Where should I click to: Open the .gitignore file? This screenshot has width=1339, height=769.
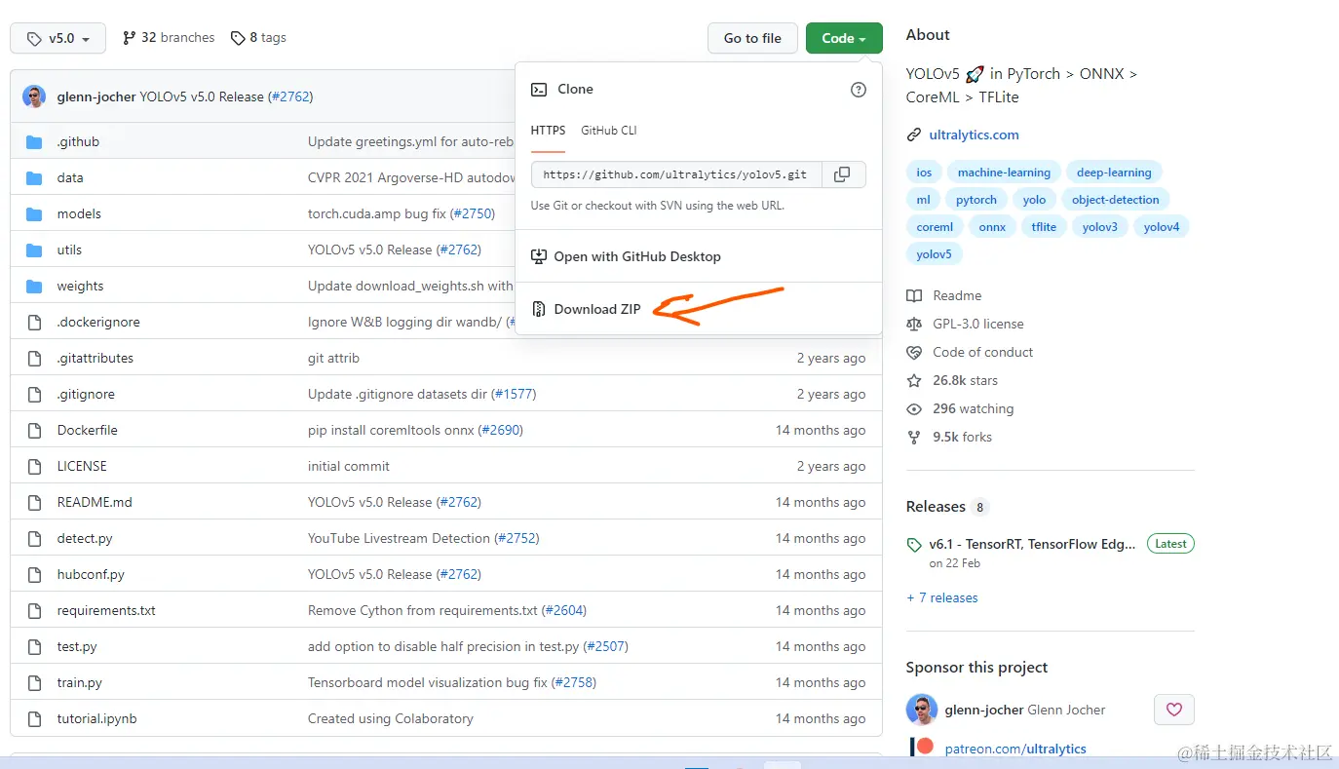point(86,395)
